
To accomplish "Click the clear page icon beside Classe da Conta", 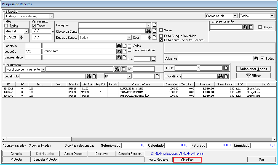I will click(155, 31).
